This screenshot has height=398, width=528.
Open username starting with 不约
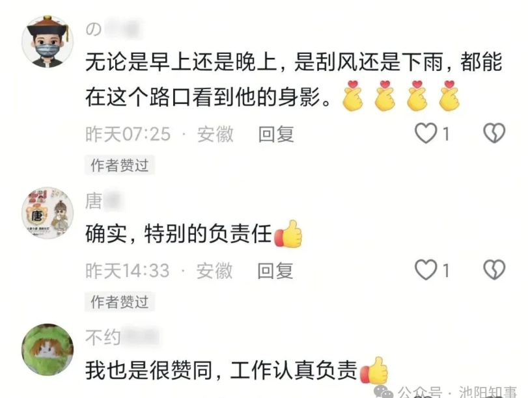pos(122,337)
